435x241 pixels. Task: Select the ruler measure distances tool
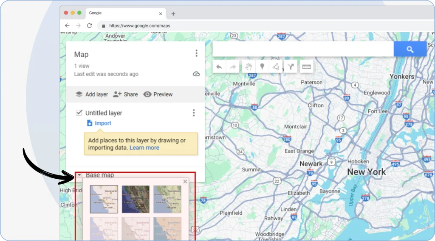click(x=306, y=66)
